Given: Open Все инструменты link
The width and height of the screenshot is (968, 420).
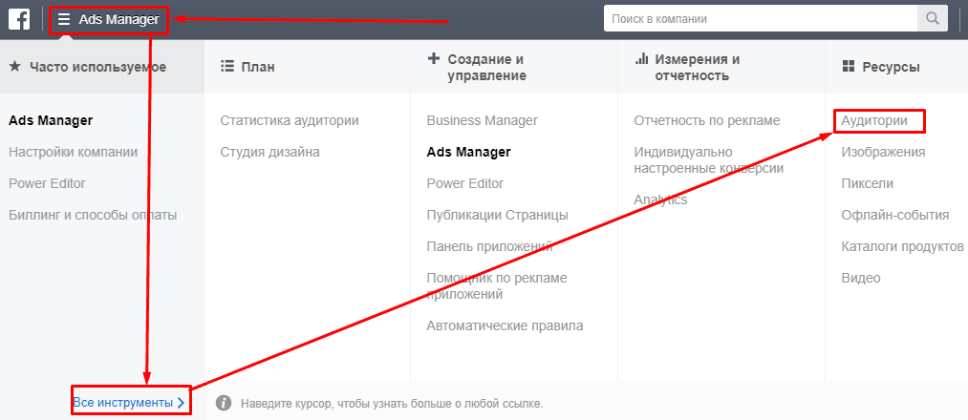Looking at the screenshot, I should pos(123,403).
